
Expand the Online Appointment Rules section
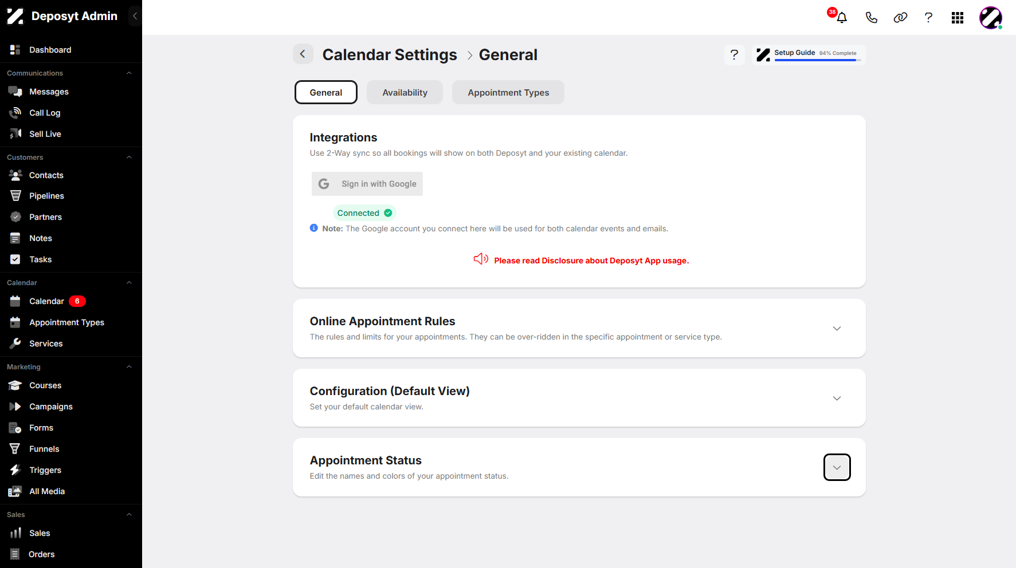[837, 329]
